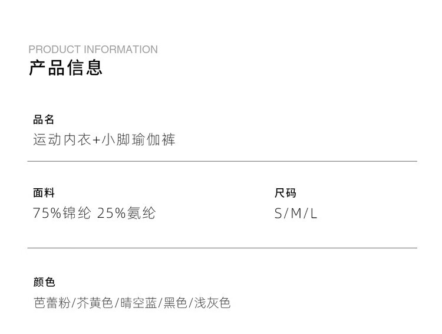Click the divider line above 颜色 section

(x=222, y=248)
